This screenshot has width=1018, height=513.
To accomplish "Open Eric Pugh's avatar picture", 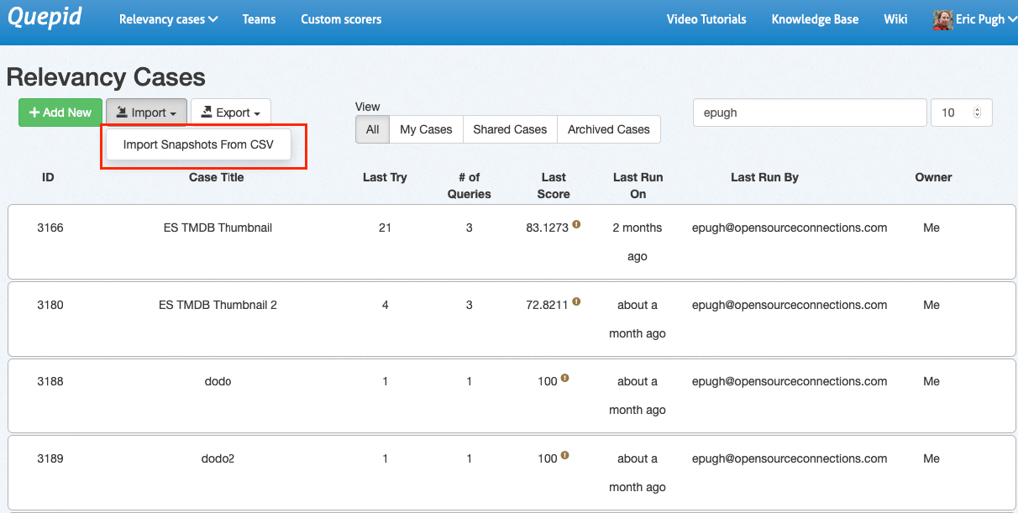I will point(942,19).
